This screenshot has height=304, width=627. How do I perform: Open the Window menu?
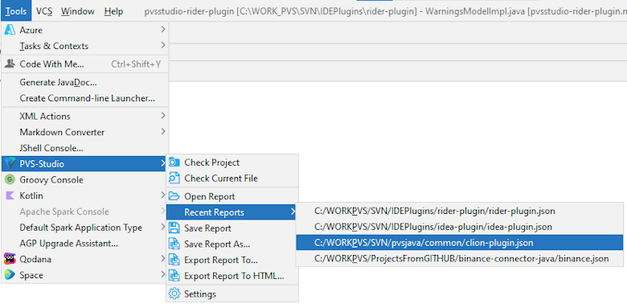pos(79,11)
